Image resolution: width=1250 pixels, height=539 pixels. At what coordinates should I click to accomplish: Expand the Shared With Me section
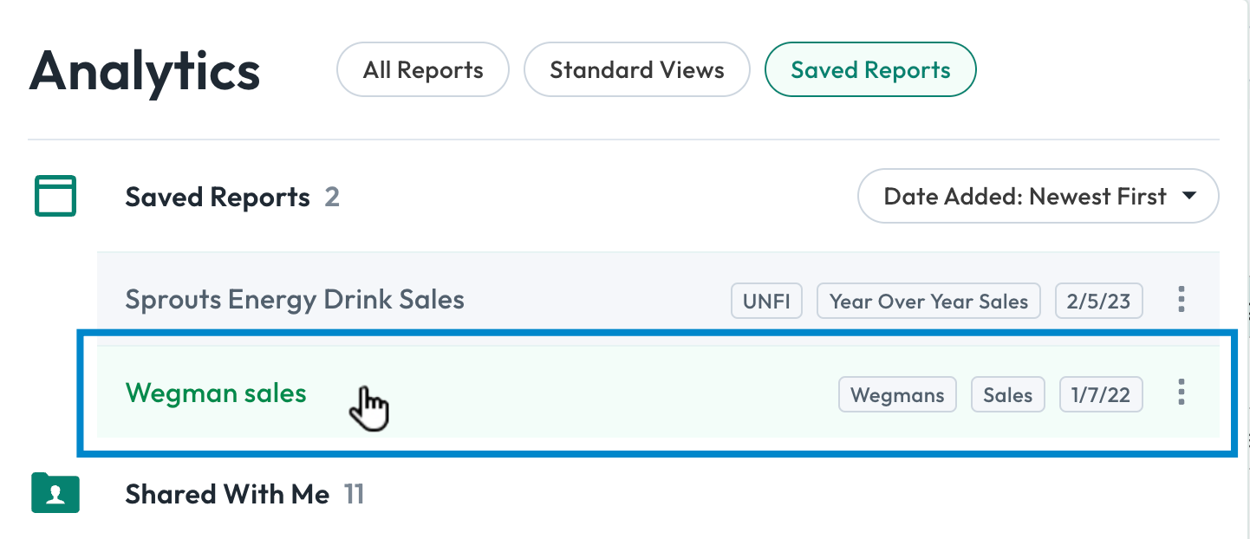pos(227,493)
